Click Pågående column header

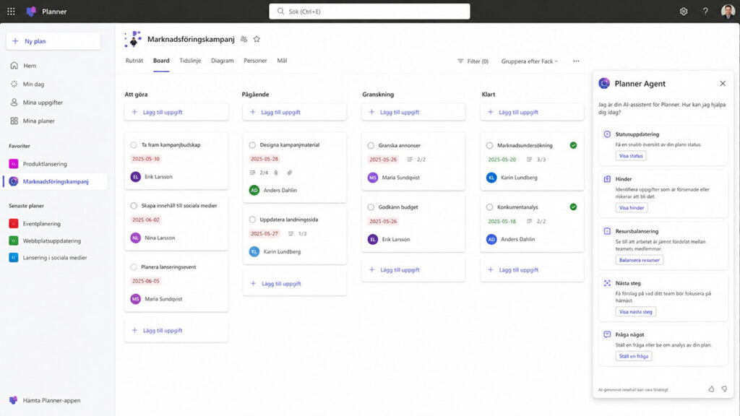(255, 95)
